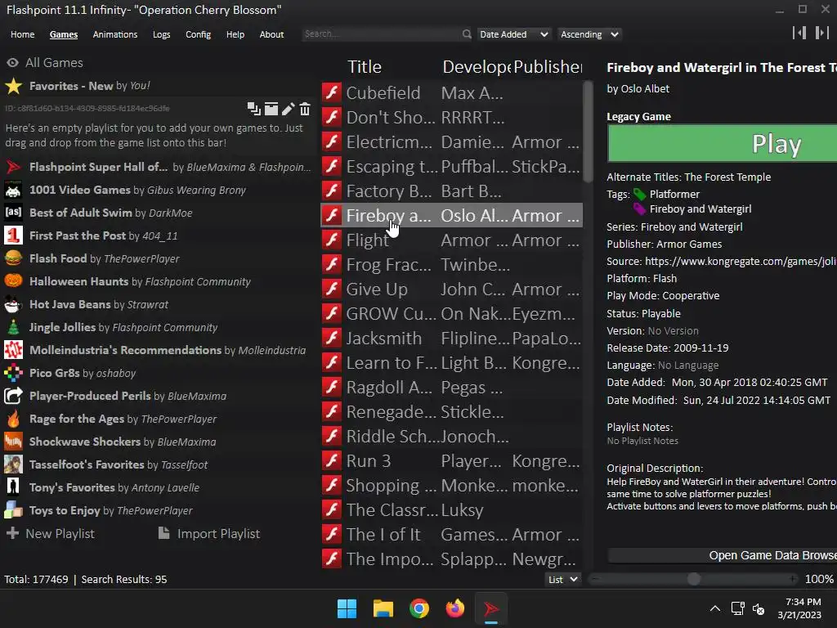Click the zoom slider plus end
The image size is (837, 628).
coord(793,579)
